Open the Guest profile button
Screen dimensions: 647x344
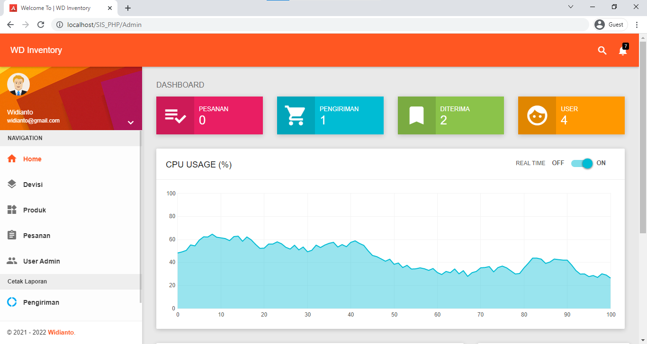[x=611, y=25]
